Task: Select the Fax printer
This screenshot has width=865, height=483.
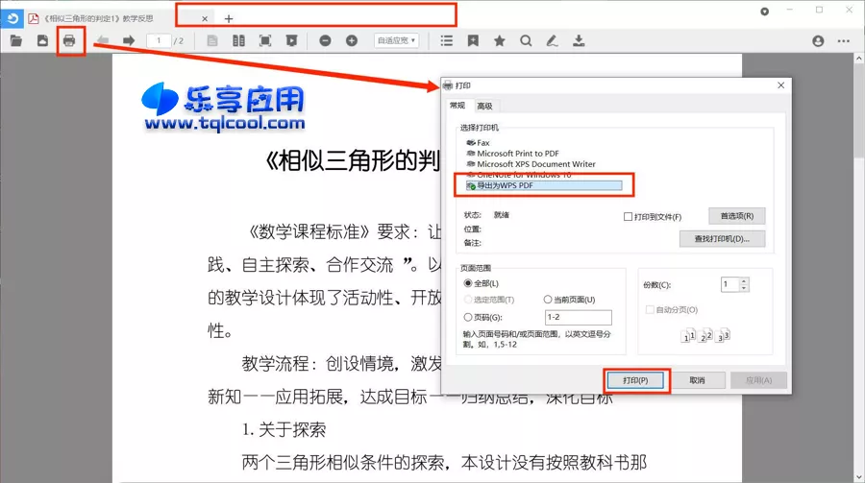Action: coord(478,143)
